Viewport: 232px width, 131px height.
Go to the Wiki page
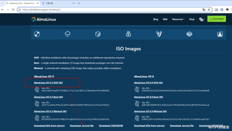[165, 19]
